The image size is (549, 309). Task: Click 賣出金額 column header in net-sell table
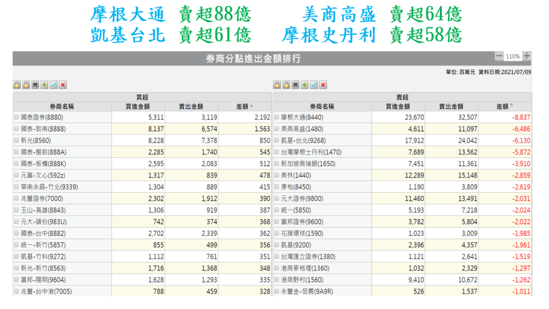coord(451,107)
